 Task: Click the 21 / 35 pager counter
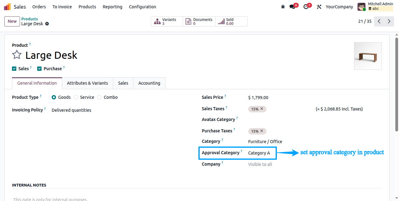tap(365, 21)
